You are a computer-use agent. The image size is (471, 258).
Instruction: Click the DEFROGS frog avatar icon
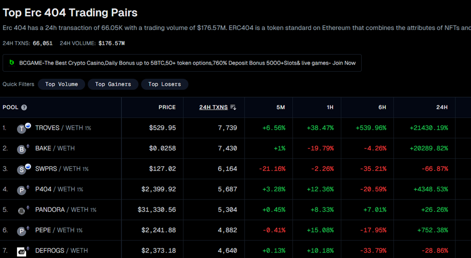22,251
